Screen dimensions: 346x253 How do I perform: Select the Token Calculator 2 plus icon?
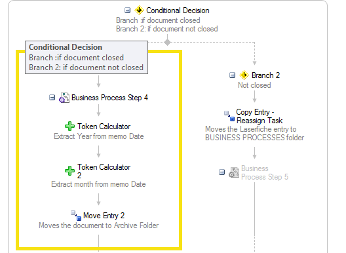[x=69, y=171]
